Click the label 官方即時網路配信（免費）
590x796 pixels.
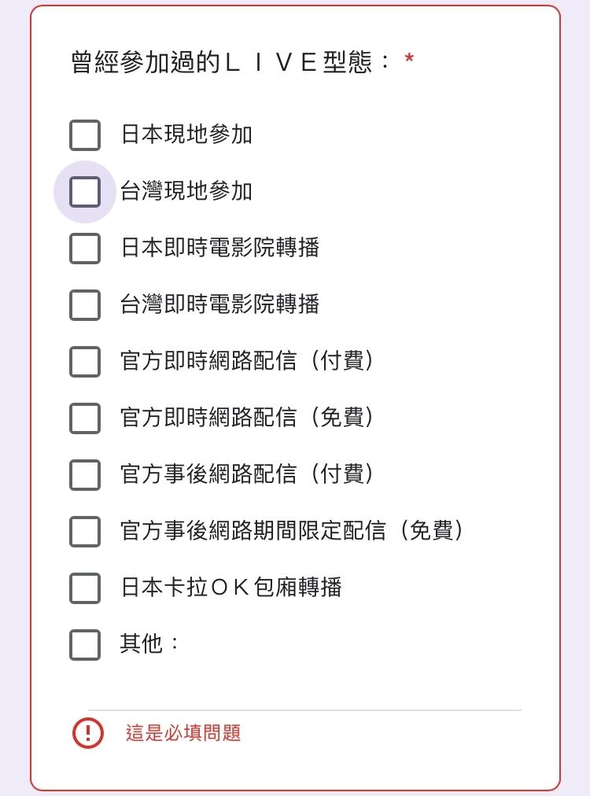point(247,418)
